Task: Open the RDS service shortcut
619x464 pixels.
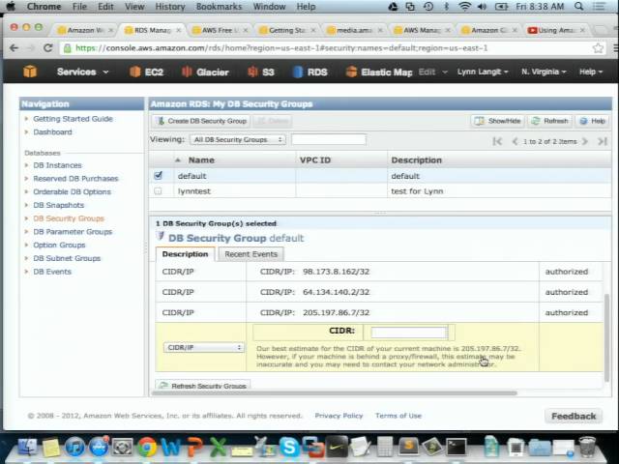Action: click(x=310, y=72)
